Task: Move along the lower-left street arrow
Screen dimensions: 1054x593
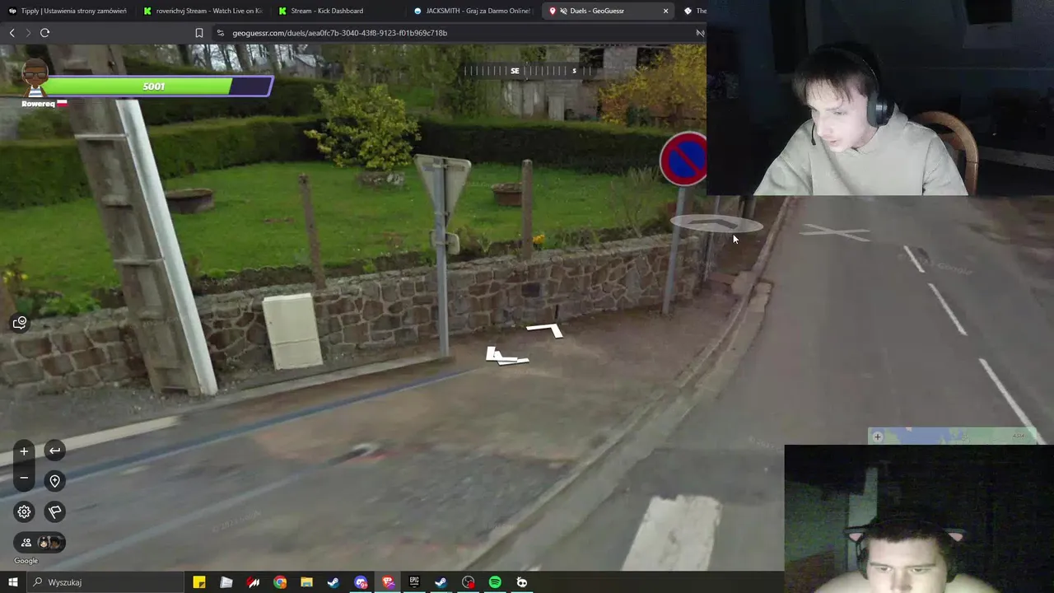Action: pos(506,356)
